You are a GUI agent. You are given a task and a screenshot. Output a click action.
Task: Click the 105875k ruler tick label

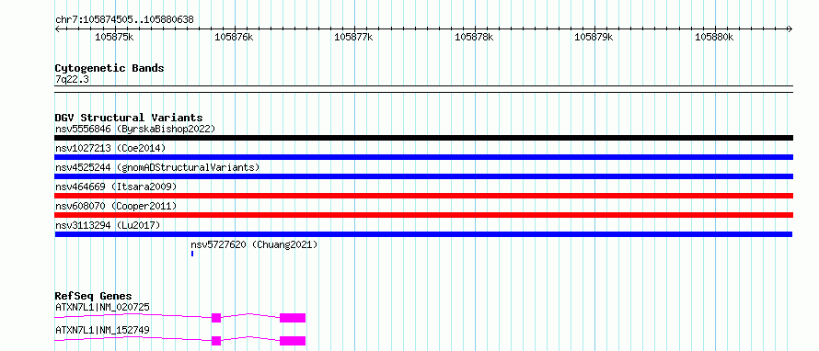(x=114, y=37)
